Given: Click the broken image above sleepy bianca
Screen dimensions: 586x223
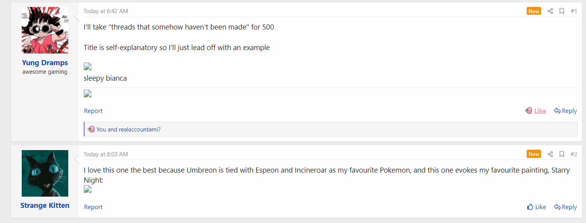Looking at the screenshot, I should [88, 66].
